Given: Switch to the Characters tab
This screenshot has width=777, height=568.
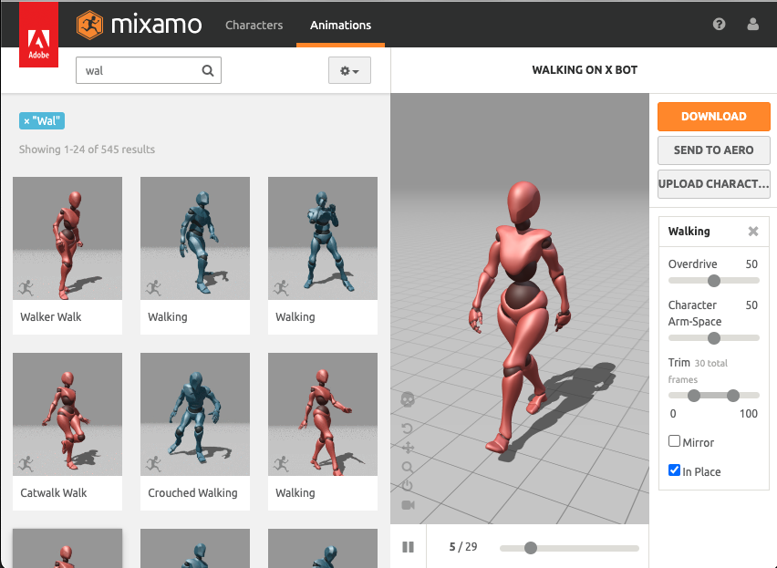Looking at the screenshot, I should pos(254,25).
